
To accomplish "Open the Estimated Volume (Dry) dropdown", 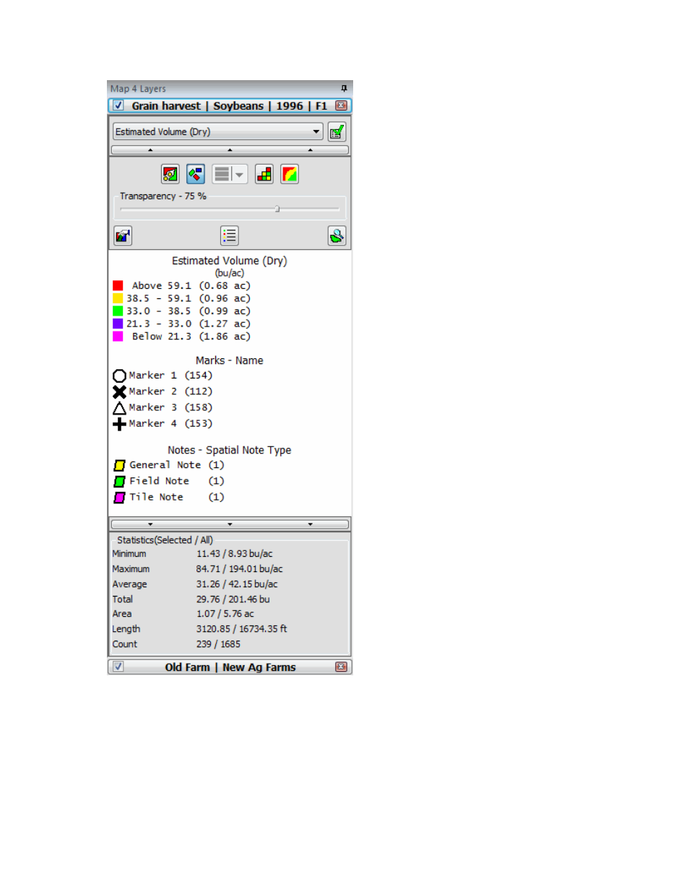I will (x=217, y=131).
